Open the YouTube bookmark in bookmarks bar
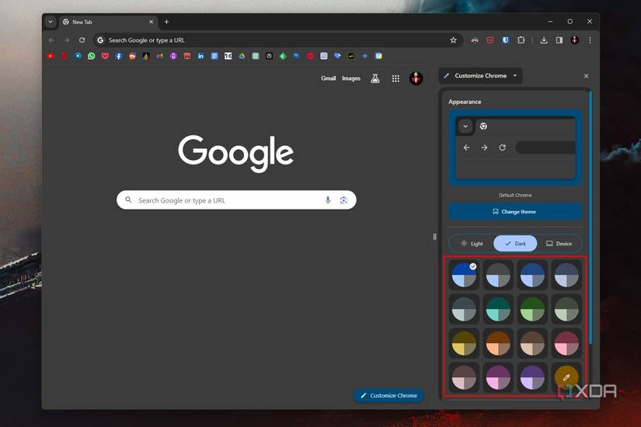Image resolution: width=641 pixels, height=427 pixels. [x=51, y=56]
